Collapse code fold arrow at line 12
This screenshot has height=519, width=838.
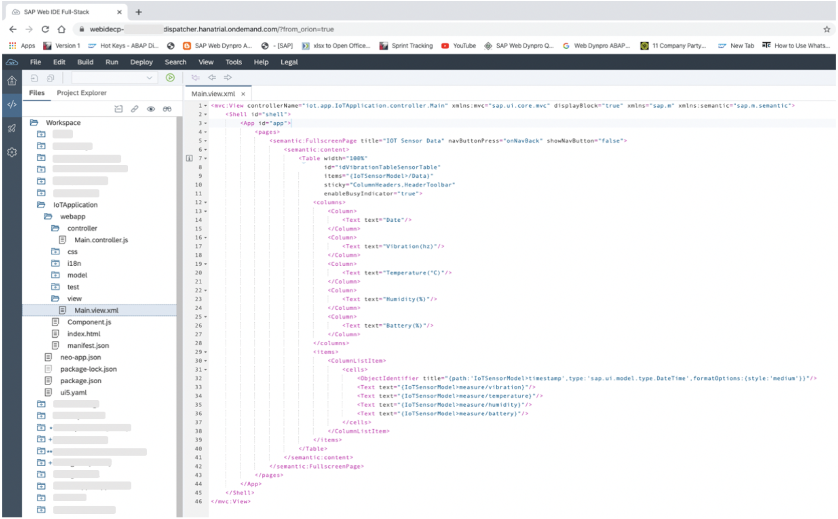206,202
